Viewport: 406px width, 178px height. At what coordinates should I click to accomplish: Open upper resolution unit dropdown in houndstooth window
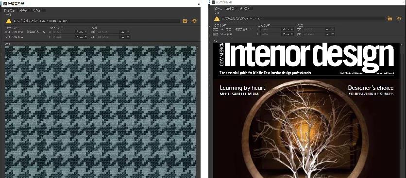[82, 32]
